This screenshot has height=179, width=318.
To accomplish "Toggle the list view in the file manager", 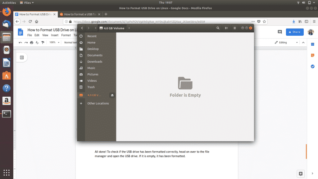I will 226,28.
